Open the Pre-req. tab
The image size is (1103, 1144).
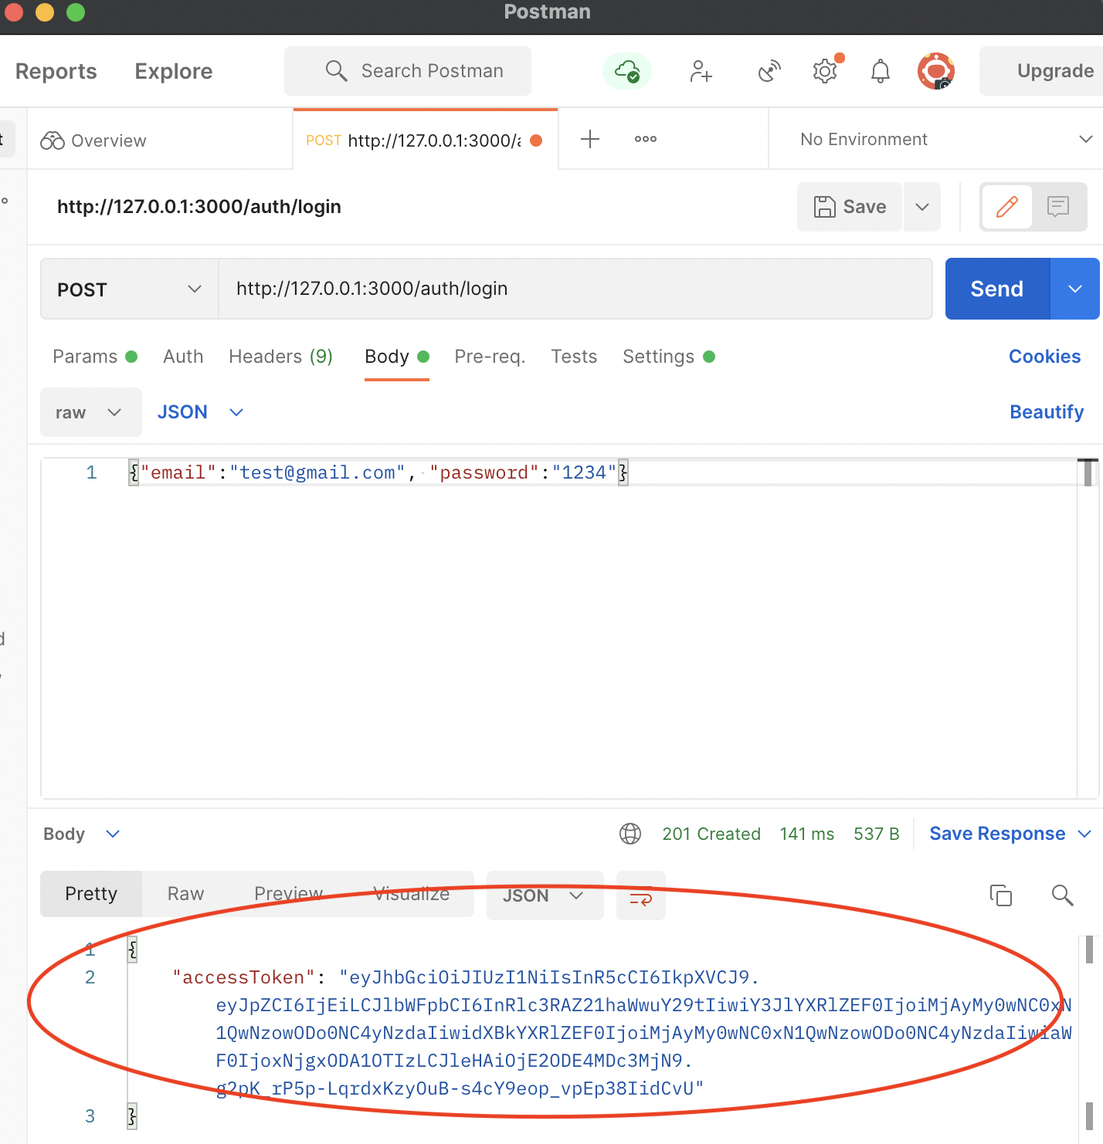coord(490,357)
